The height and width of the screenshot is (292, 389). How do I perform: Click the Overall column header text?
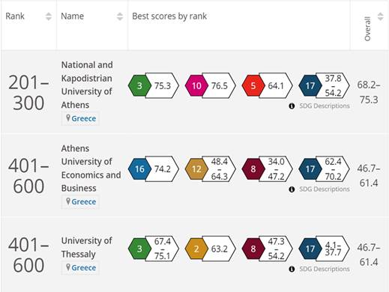tap(367, 28)
